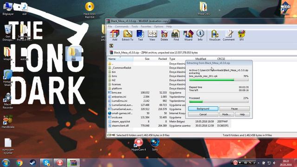Image resolution: width=297 pixels, height=167 pixels.
Task: Sort file list by Packed column
Action: (x=159, y=59)
